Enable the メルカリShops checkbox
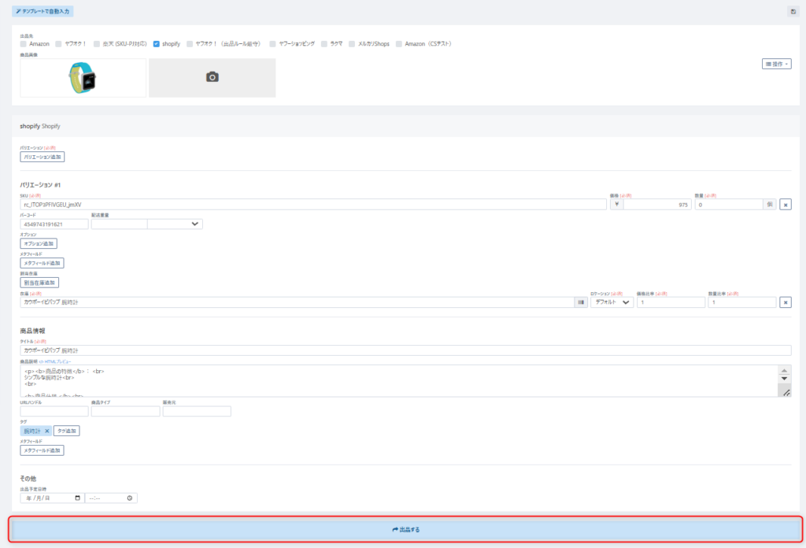The width and height of the screenshot is (806, 548). click(352, 44)
